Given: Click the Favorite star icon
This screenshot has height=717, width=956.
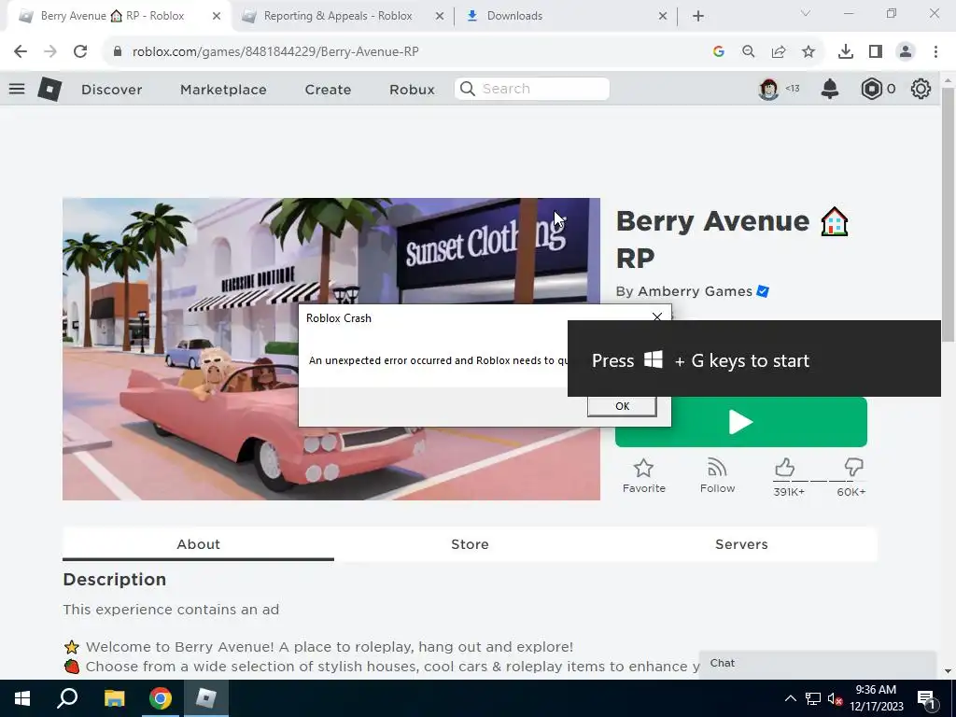Looking at the screenshot, I should coord(643,469).
